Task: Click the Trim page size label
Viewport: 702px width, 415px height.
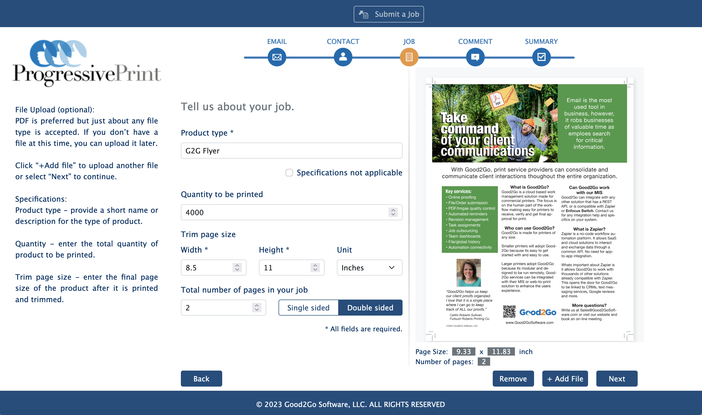Action: 208,234
